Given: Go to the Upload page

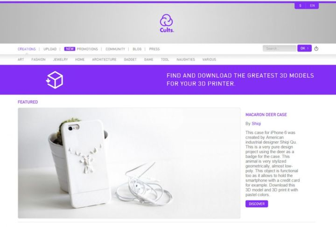Looking at the screenshot, I should tap(50, 49).
